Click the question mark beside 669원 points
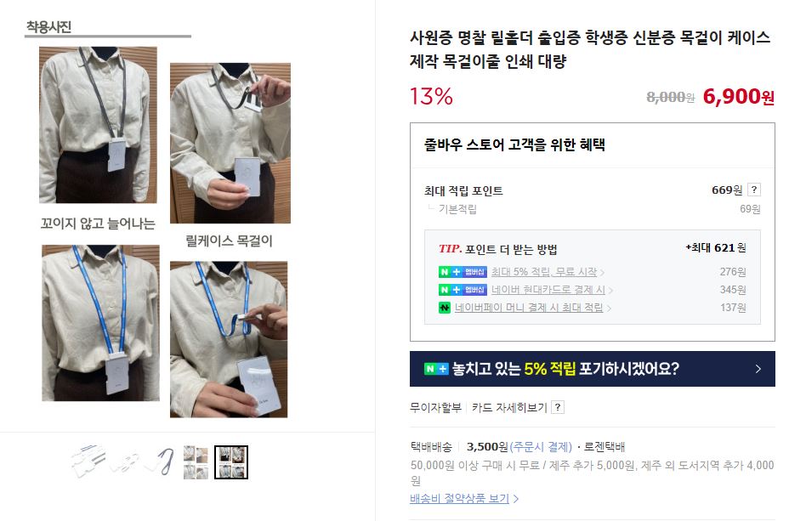The image size is (789, 521). (754, 190)
